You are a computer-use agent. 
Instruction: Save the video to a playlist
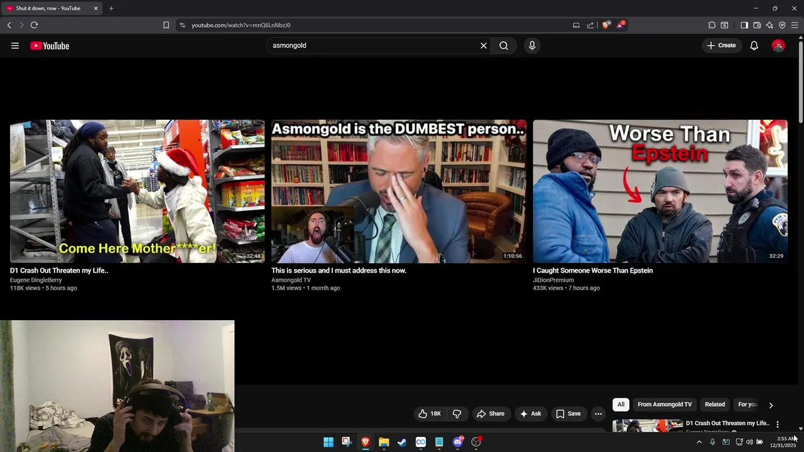coord(568,414)
